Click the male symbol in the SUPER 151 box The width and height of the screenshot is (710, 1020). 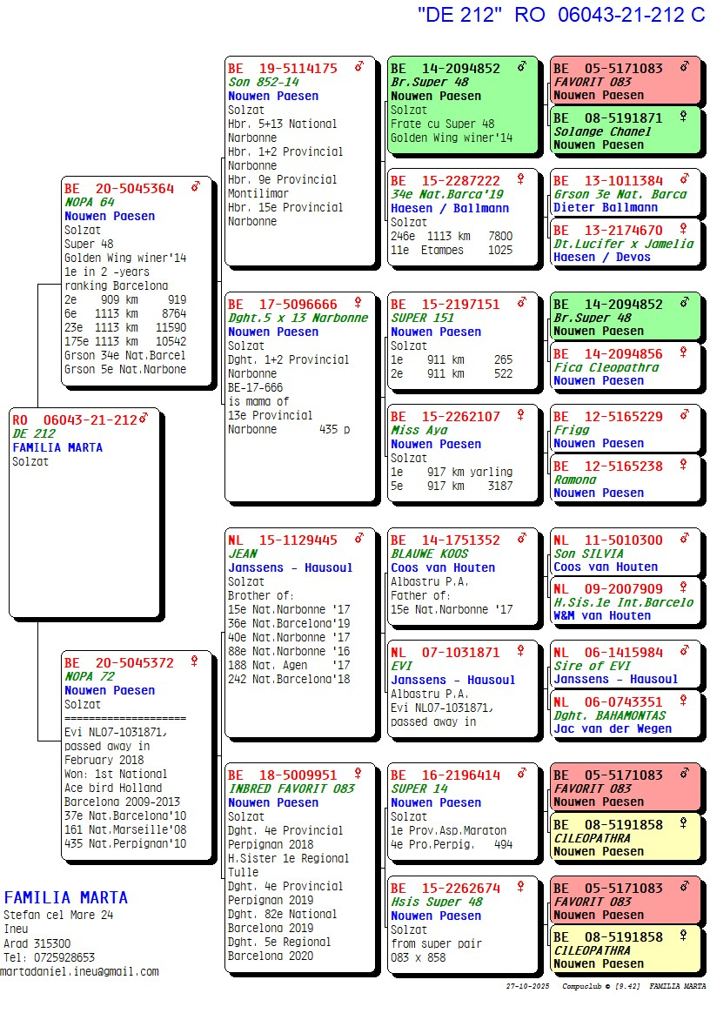(x=521, y=303)
